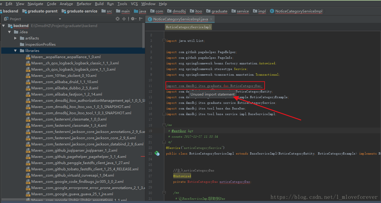This screenshot has height=203, width=381.
Task: Select Maven__com_alibaba_dubbo_2_5_8.xml
Action: (x=65, y=88)
